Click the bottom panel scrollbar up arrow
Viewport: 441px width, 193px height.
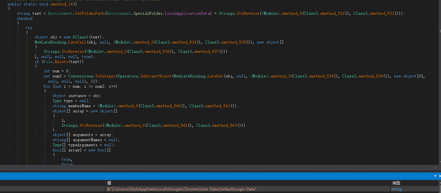tap(439, 183)
